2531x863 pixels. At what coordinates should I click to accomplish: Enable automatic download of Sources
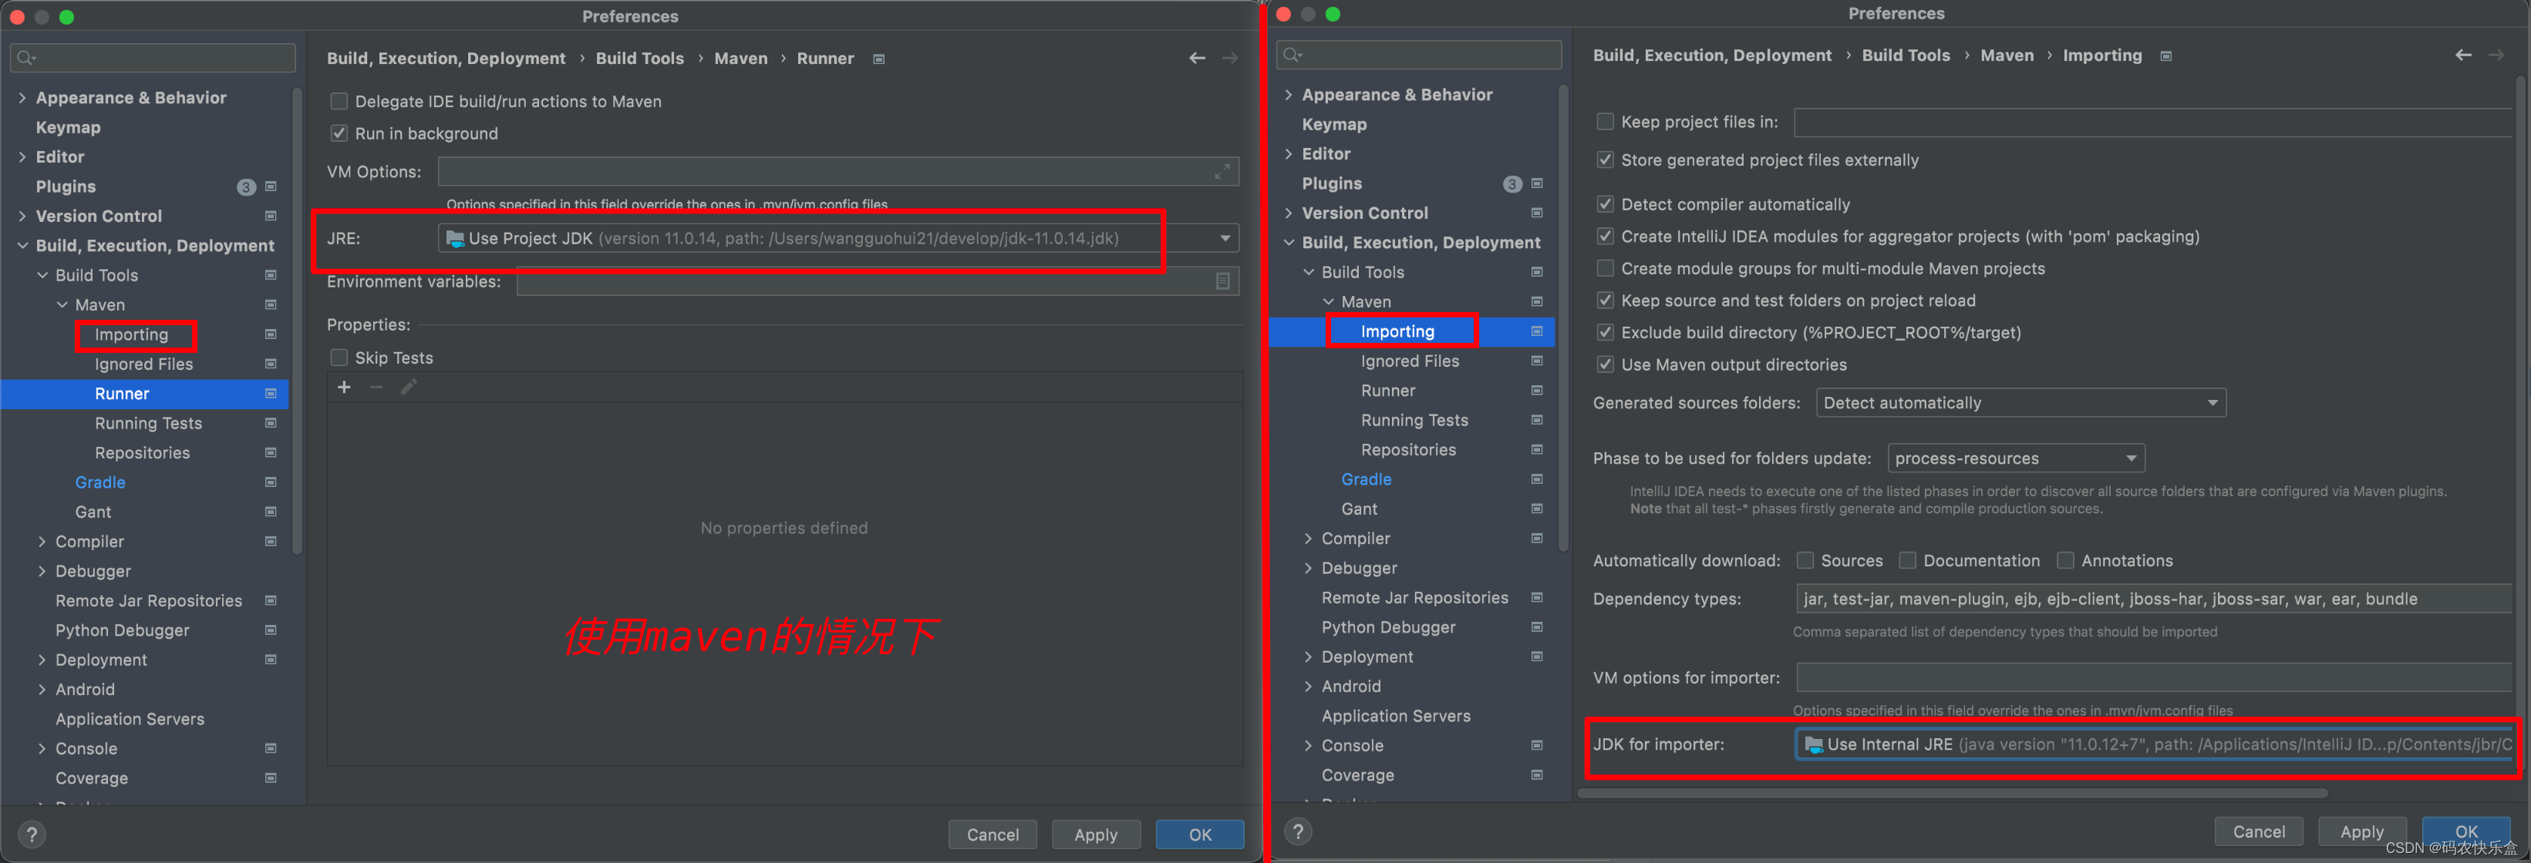click(1805, 561)
